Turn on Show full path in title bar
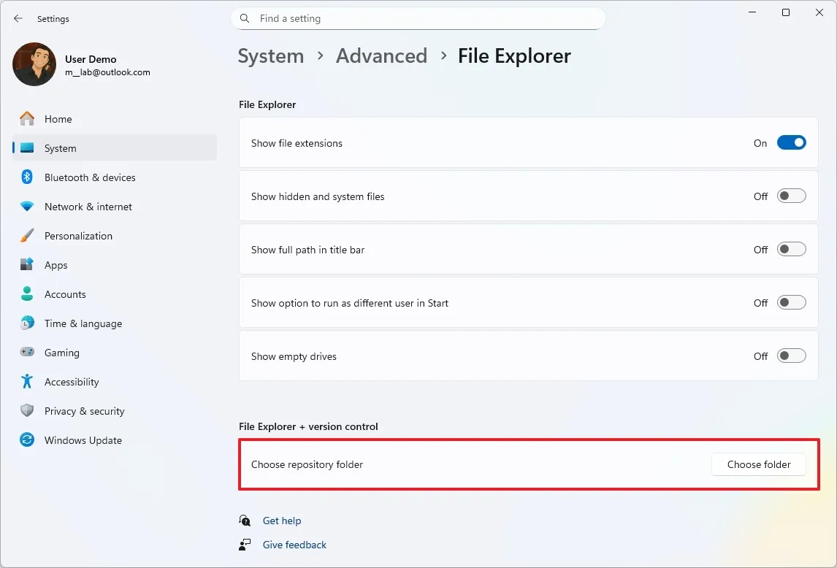Screen dimensions: 837x568 click(792, 249)
